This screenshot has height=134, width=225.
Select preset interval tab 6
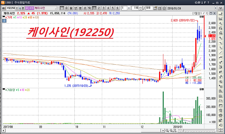pos(117,8)
